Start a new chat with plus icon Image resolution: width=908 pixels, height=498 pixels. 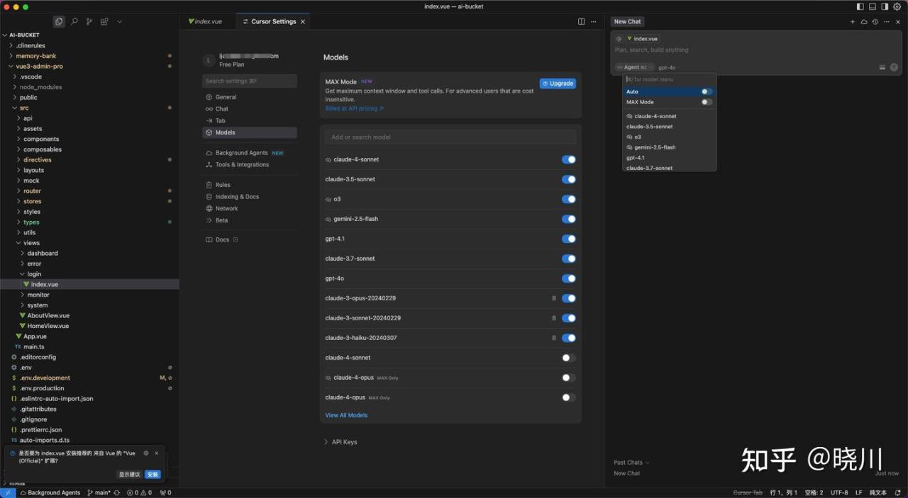[853, 22]
